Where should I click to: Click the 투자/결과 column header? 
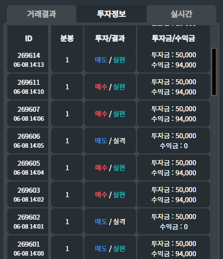110,38
